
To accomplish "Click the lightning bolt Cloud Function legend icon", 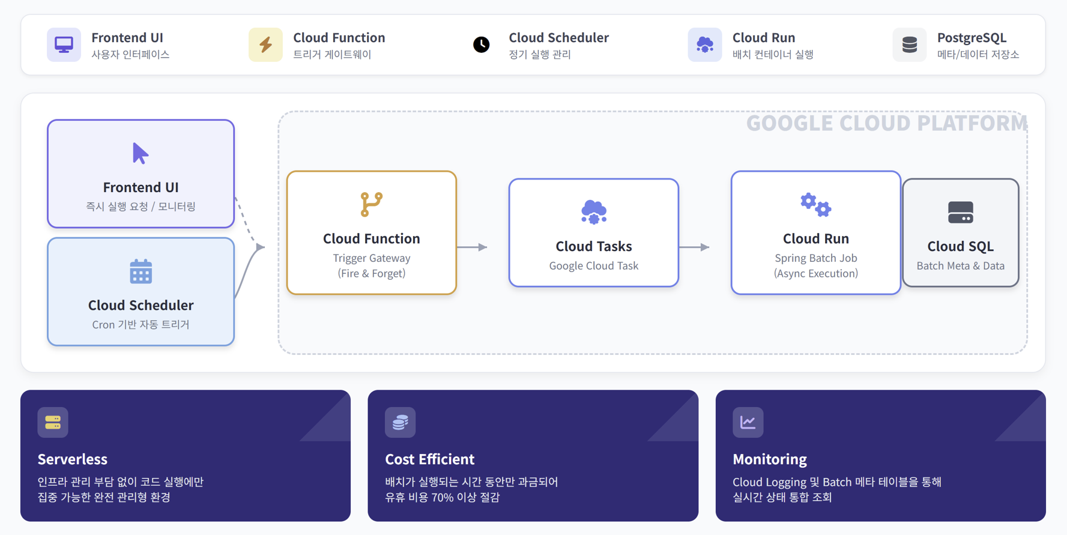I will (x=265, y=44).
